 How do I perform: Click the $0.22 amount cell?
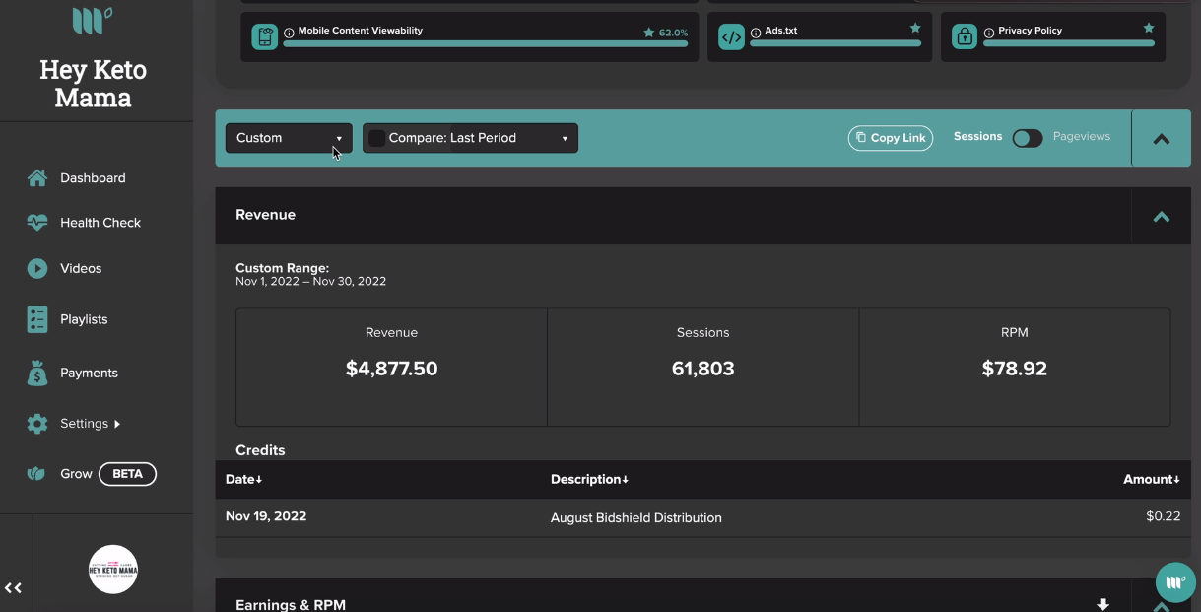tap(1164, 516)
